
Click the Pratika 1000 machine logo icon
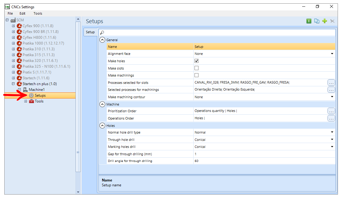click(19, 43)
